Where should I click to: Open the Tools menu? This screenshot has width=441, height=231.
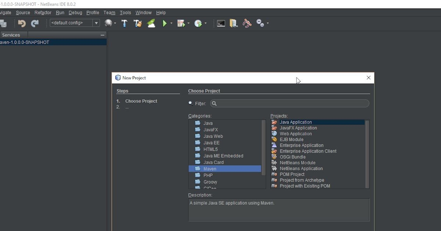(125, 12)
